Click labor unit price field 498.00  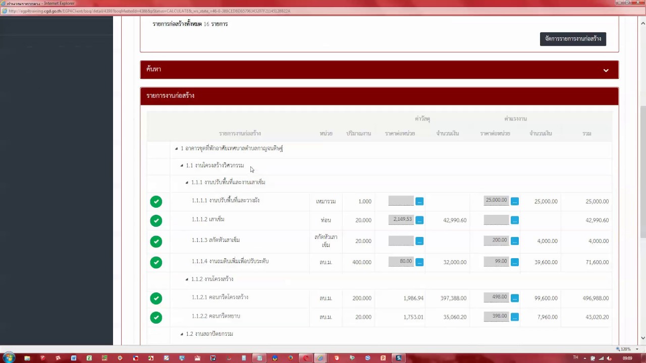pyautogui.click(x=496, y=297)
